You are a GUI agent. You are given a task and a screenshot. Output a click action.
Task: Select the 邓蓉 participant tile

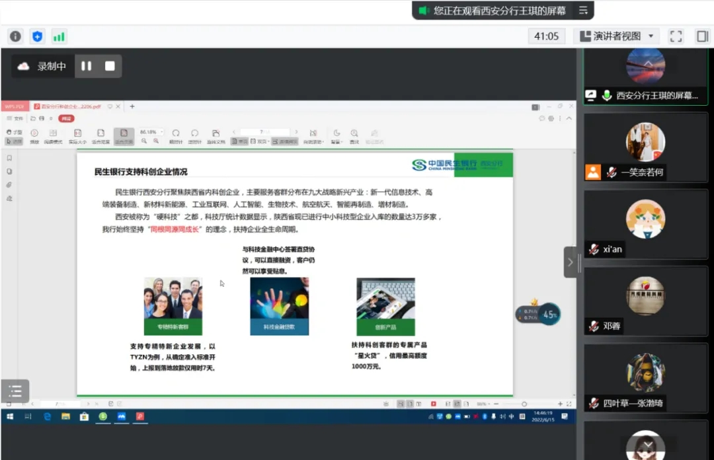pyautogui.click(x=646, y=301)
